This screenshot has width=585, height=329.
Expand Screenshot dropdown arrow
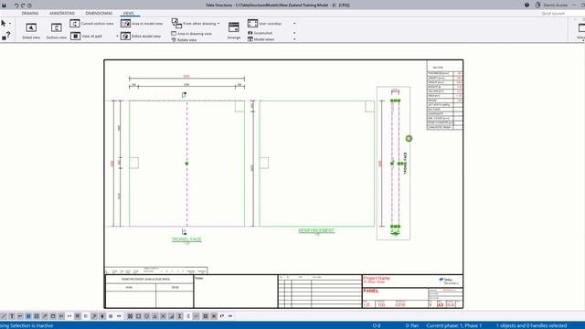tap(294, 33)
